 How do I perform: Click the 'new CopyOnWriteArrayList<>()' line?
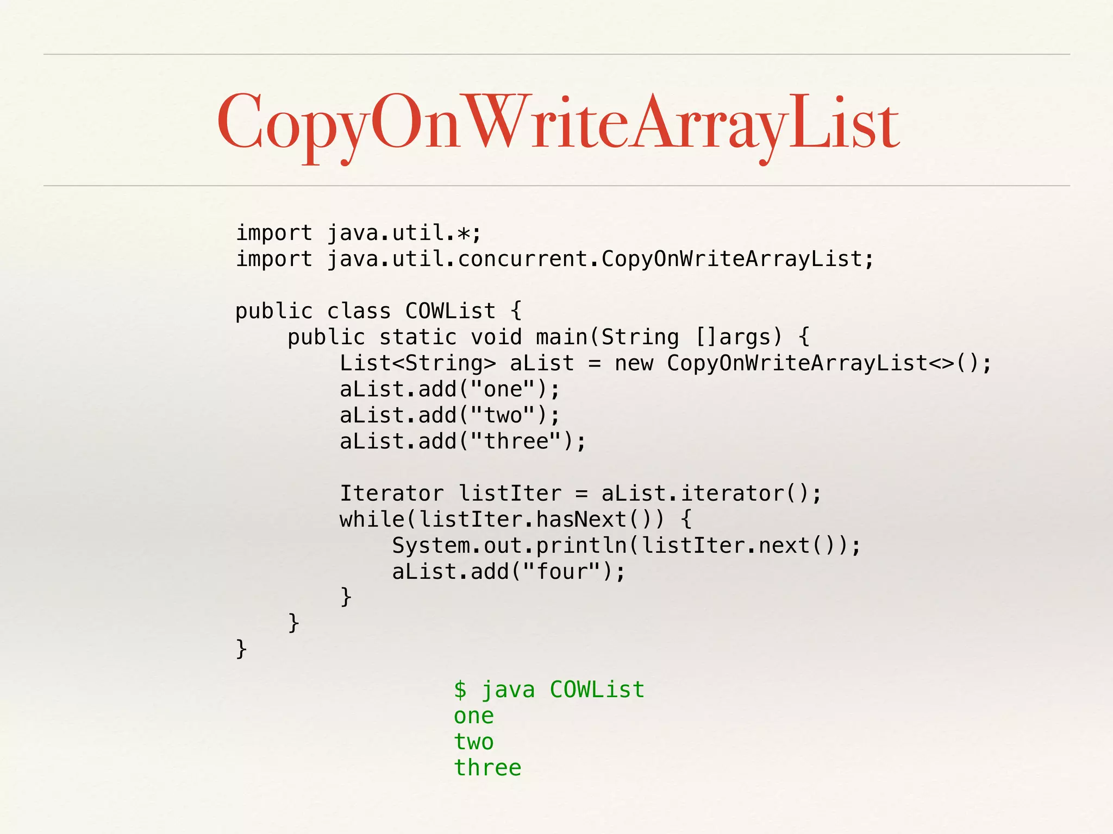point(665,363)
